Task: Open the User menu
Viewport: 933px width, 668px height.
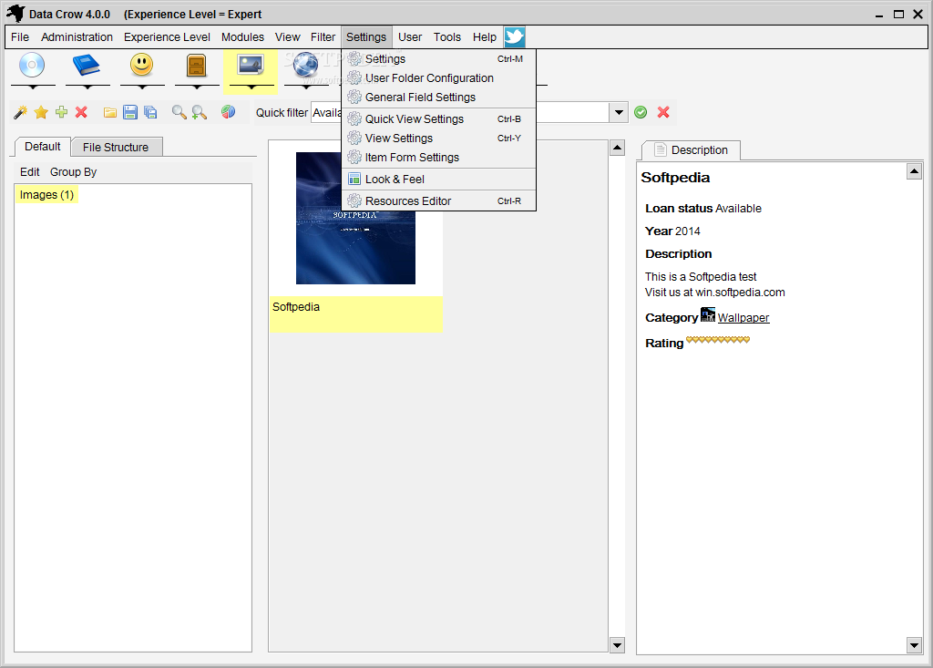Action: point(410,37)
